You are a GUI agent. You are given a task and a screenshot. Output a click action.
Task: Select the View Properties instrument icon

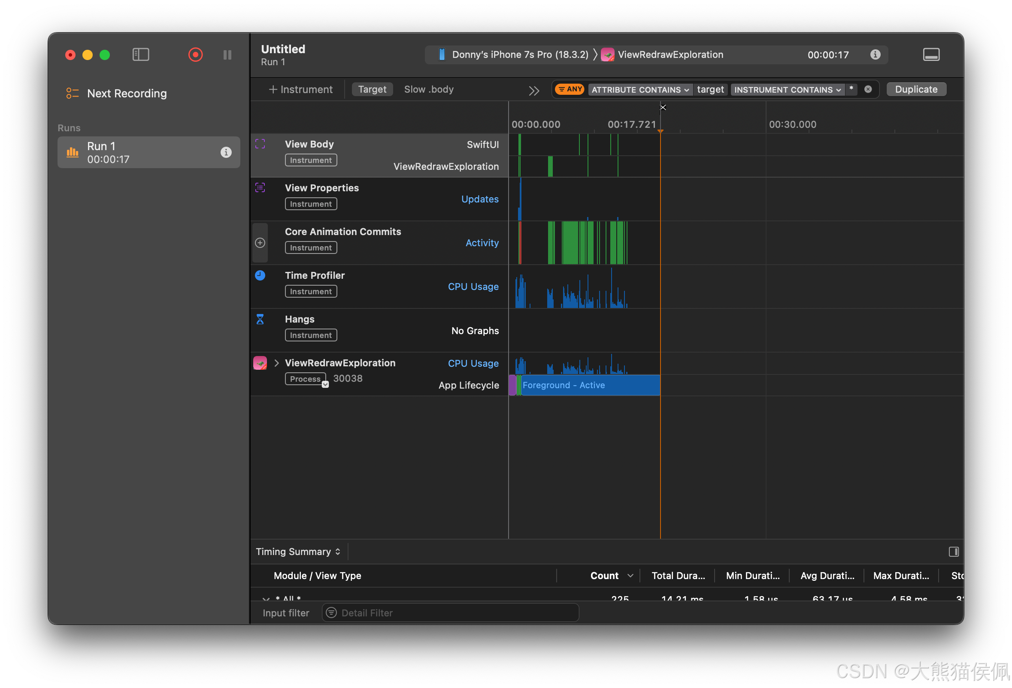click(x=260, y=187)
